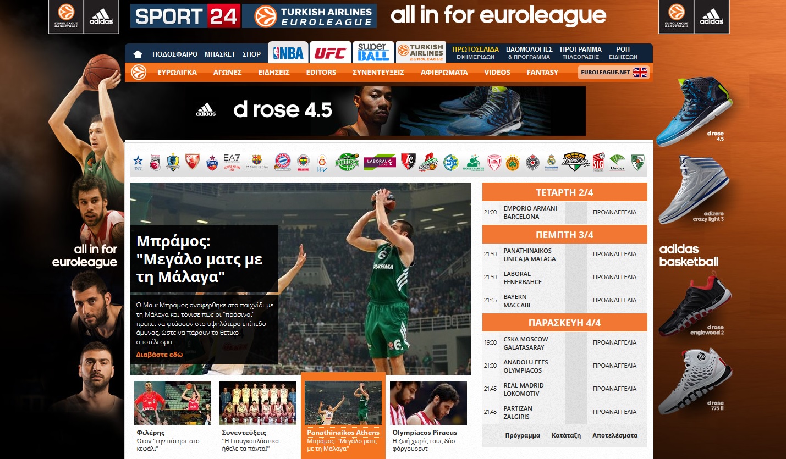This screenshot has height=459, width=786.
Task: Select the Zalgiris green shield logo
Action: point(637,162)
